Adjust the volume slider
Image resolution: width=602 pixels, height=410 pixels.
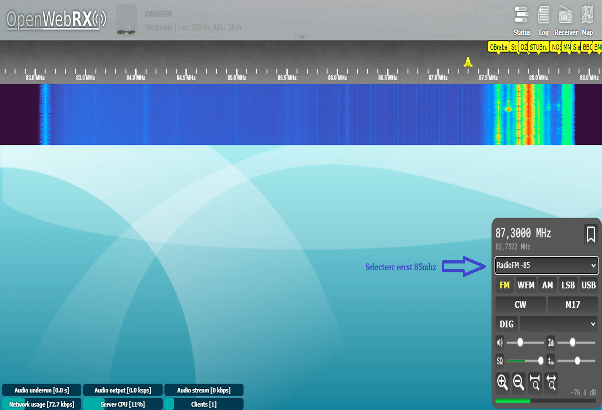(525, 343)
